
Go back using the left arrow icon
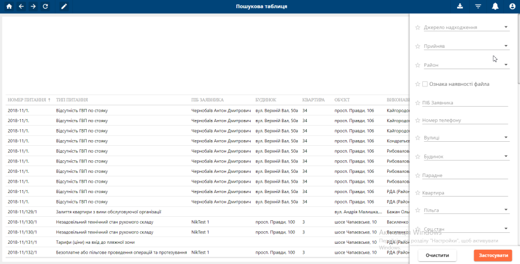tap(21, 6)
